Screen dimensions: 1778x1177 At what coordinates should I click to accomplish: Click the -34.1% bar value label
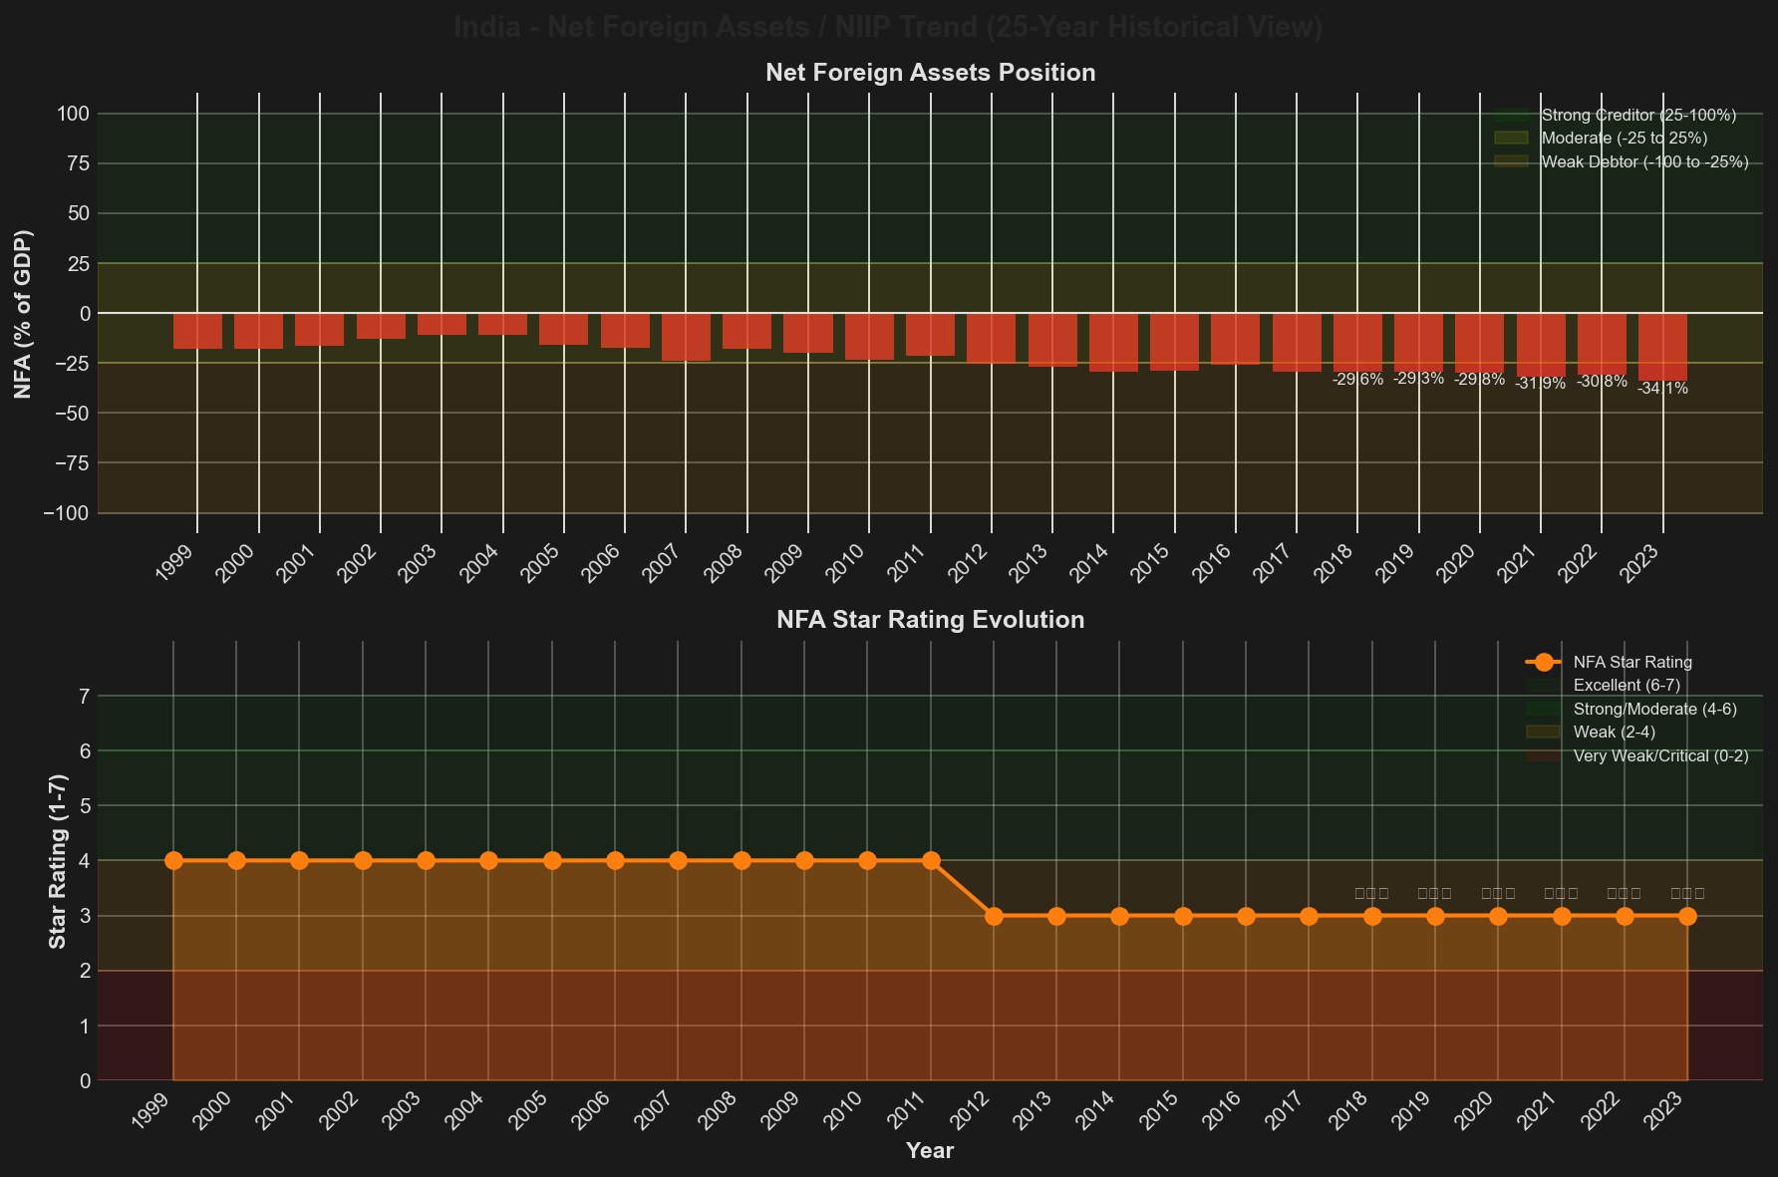click(x=1662, y=389)
